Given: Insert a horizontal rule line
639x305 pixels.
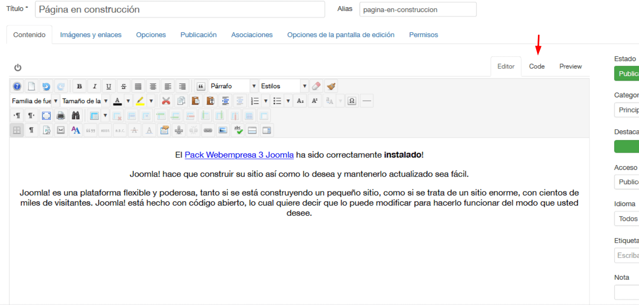Looking at the screenshot, I should point(367,101).
